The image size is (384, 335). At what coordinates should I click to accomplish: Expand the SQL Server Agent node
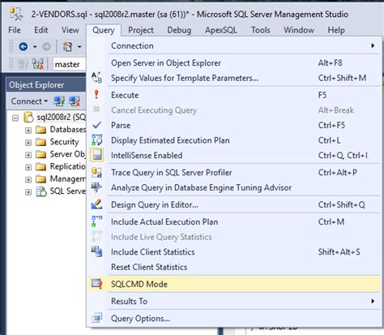pos(28,192)
